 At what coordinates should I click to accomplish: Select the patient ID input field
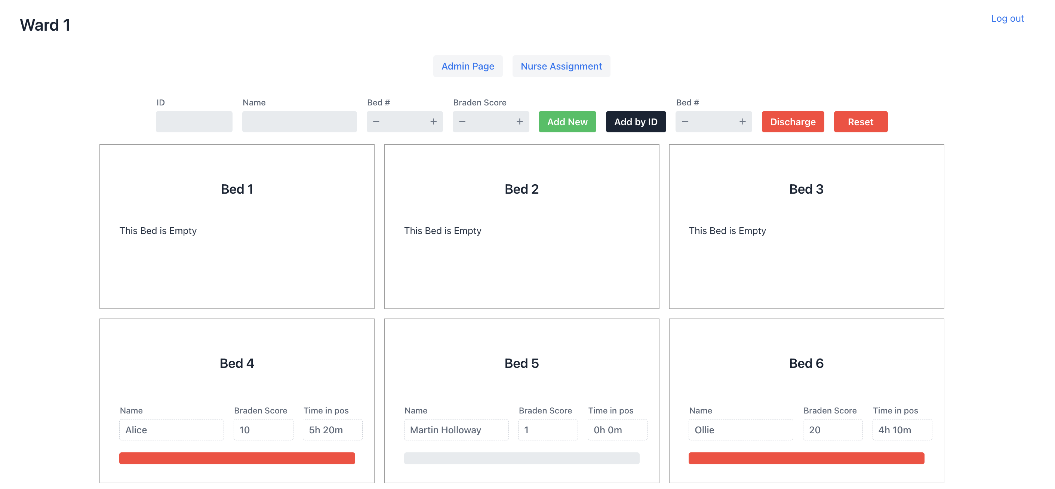(x=194, y=122)
